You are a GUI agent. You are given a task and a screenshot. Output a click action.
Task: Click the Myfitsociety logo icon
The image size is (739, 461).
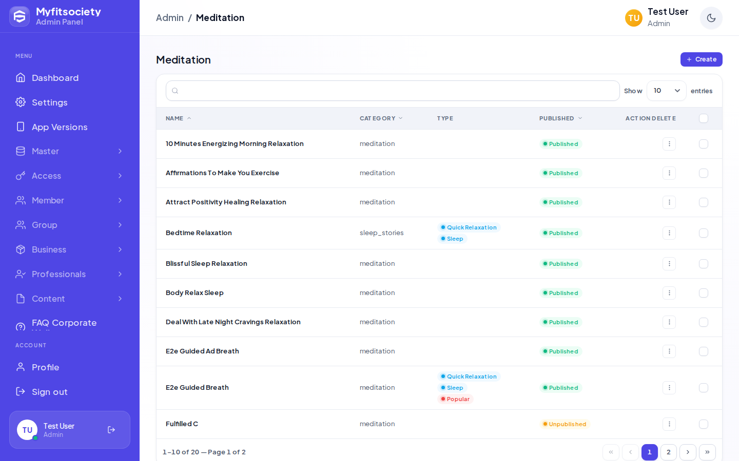pos(20,16)
